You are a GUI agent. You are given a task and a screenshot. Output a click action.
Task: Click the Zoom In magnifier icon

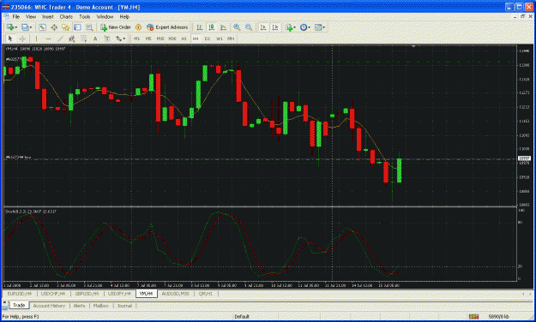[237, 27]
